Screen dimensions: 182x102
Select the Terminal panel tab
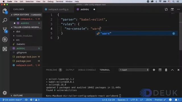tap(105, 70)
